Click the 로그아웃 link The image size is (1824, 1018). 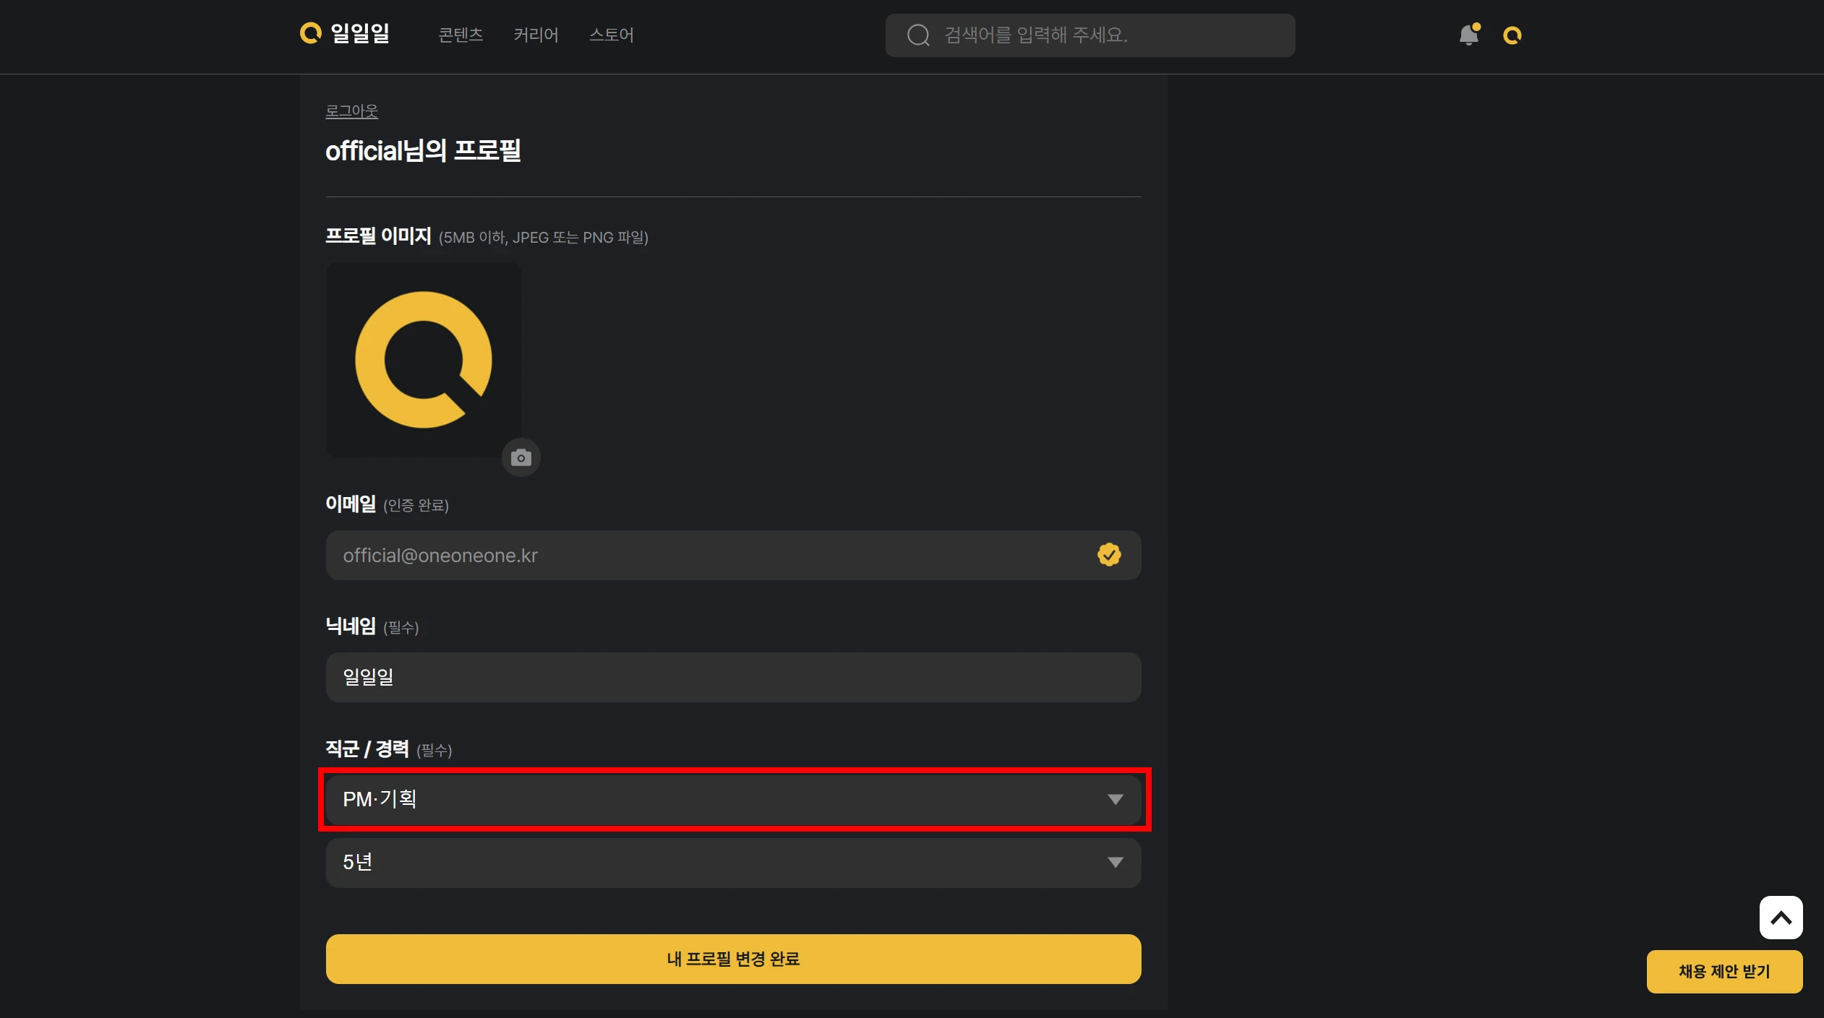click(x=351, y=111)
